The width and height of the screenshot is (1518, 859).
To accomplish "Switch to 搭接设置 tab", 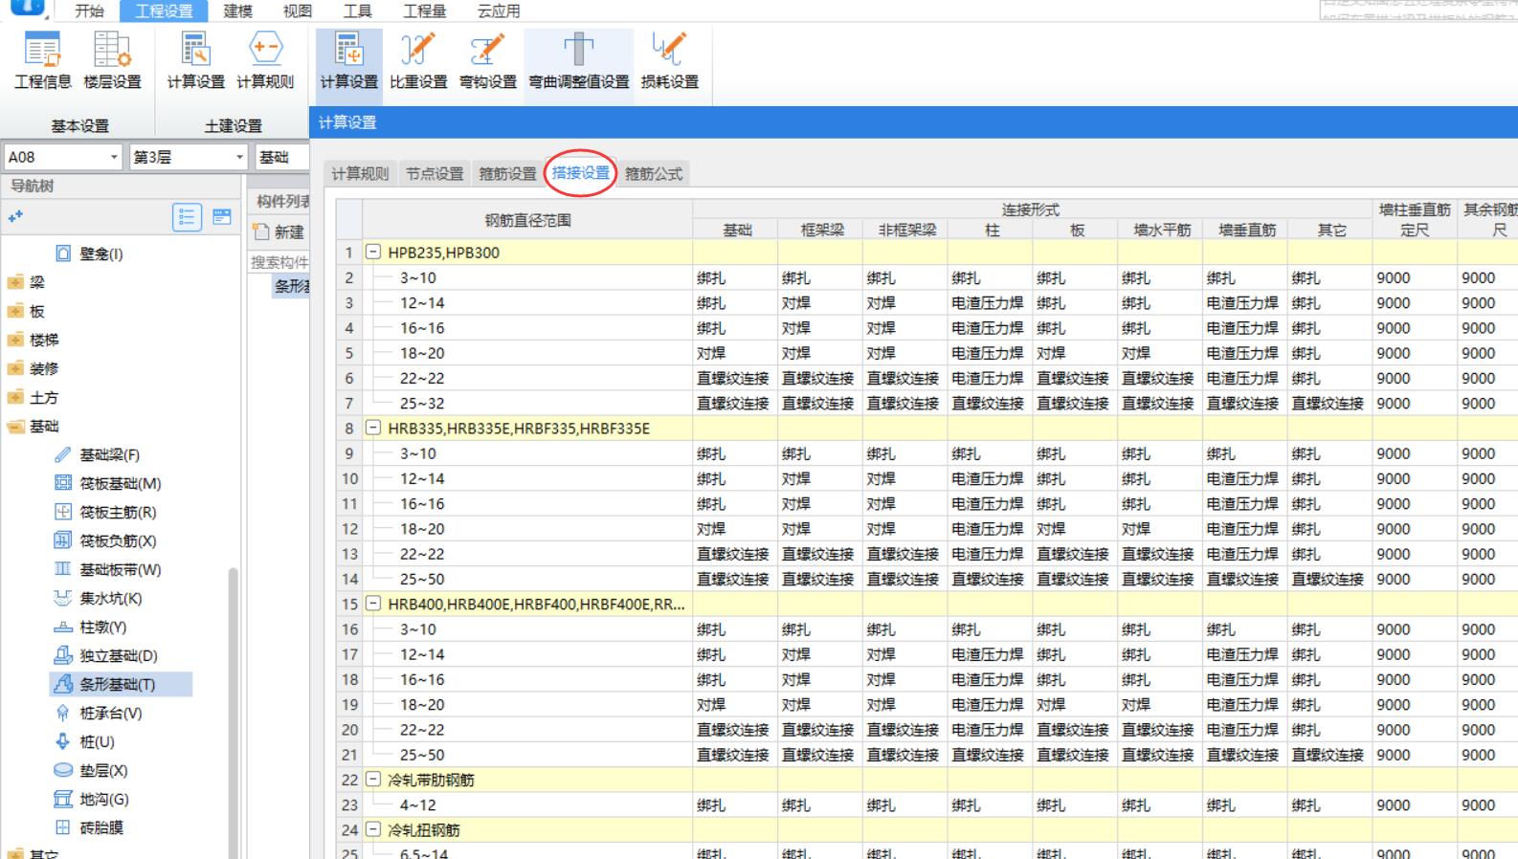I will (581, 173).
